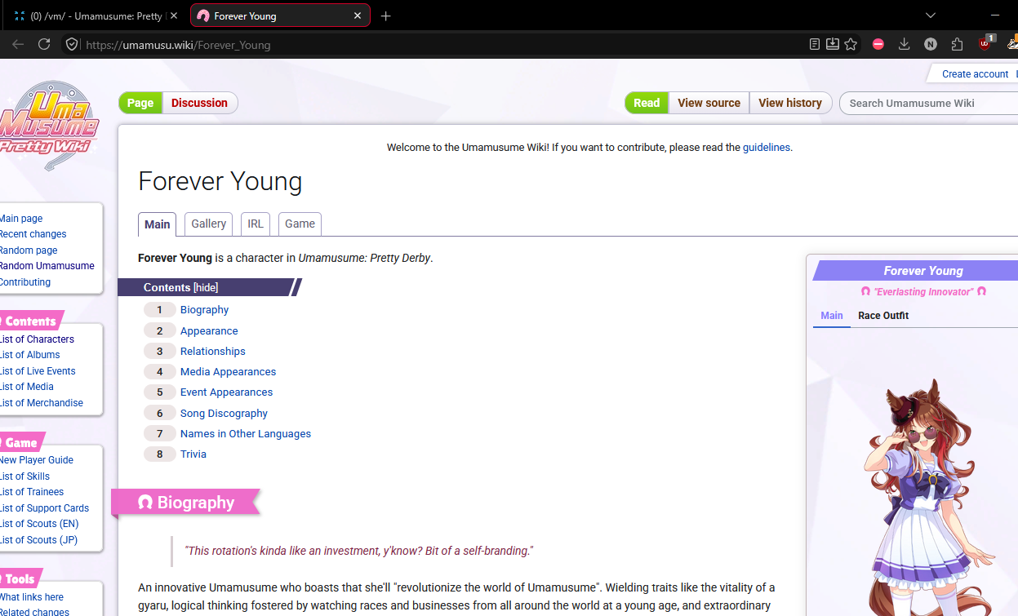Screen dimensions: 1018x616
Task: Open the red no-entry extension icon
Action: coord(878,44)
